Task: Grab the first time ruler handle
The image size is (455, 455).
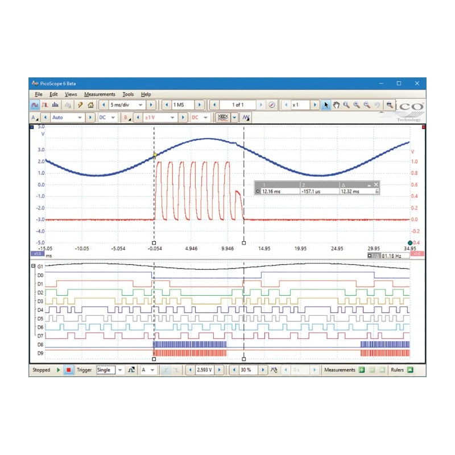Action: 154,243
